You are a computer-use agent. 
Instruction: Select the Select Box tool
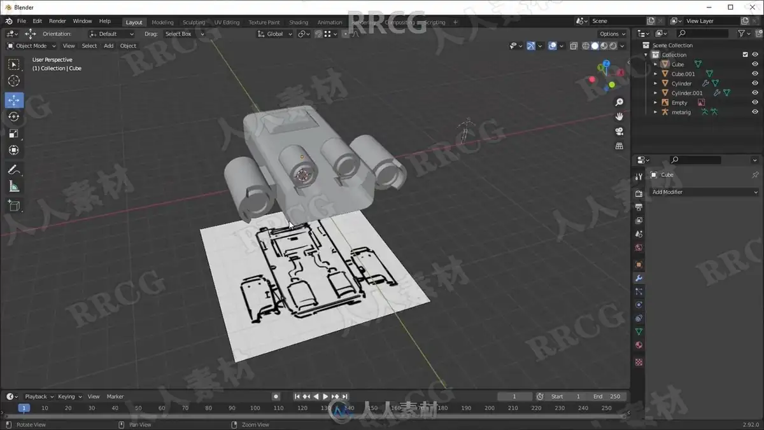click(14, 64)
